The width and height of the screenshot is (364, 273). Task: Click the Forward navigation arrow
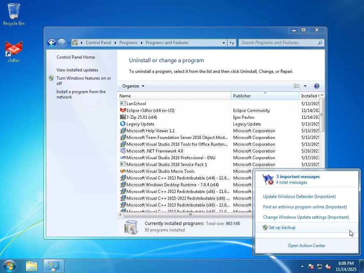61,43
